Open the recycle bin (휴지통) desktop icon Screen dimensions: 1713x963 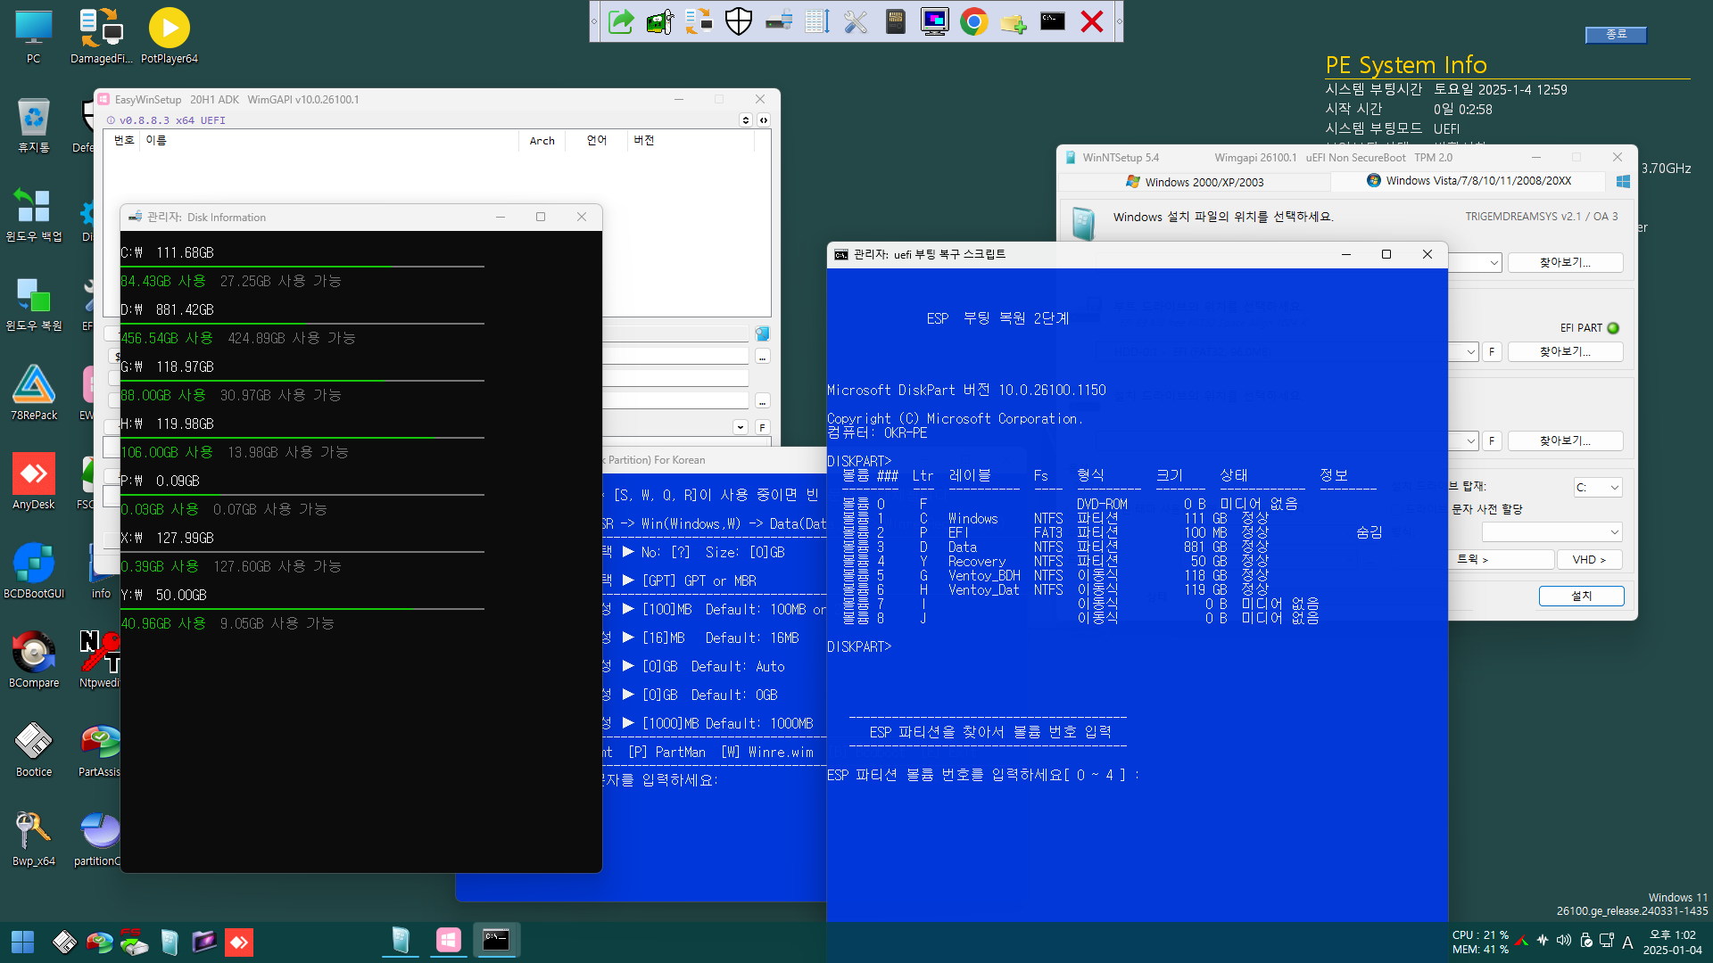coord(34,125)
